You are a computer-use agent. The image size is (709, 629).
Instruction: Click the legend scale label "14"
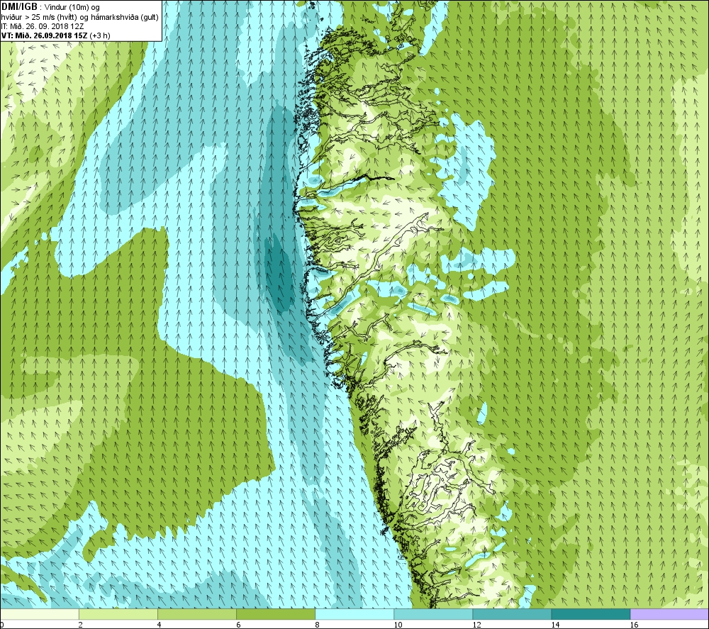[x=555, y=625]
